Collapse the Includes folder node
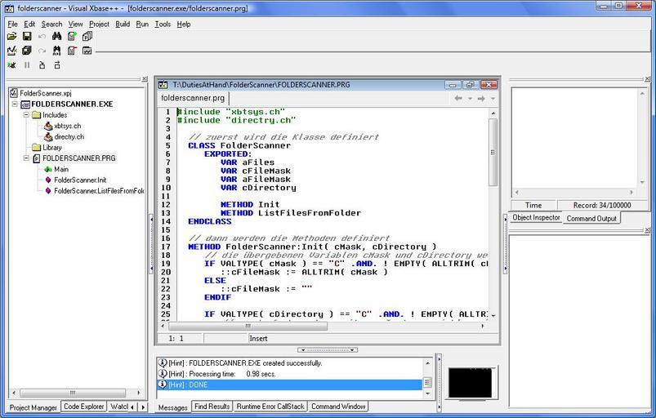This screenshot has height=418, width=656. point(25,115)
